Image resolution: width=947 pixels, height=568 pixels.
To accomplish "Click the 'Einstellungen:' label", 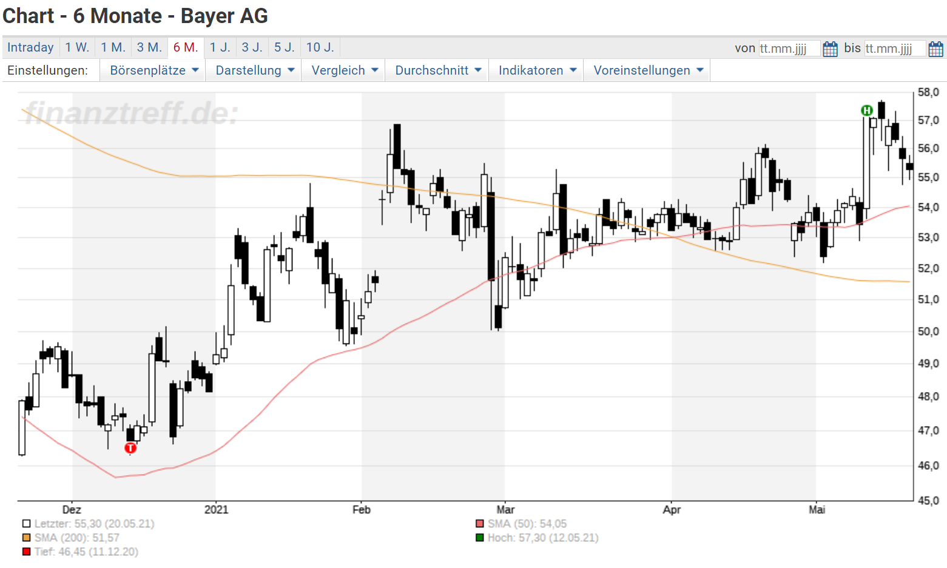I will (47, 70).
